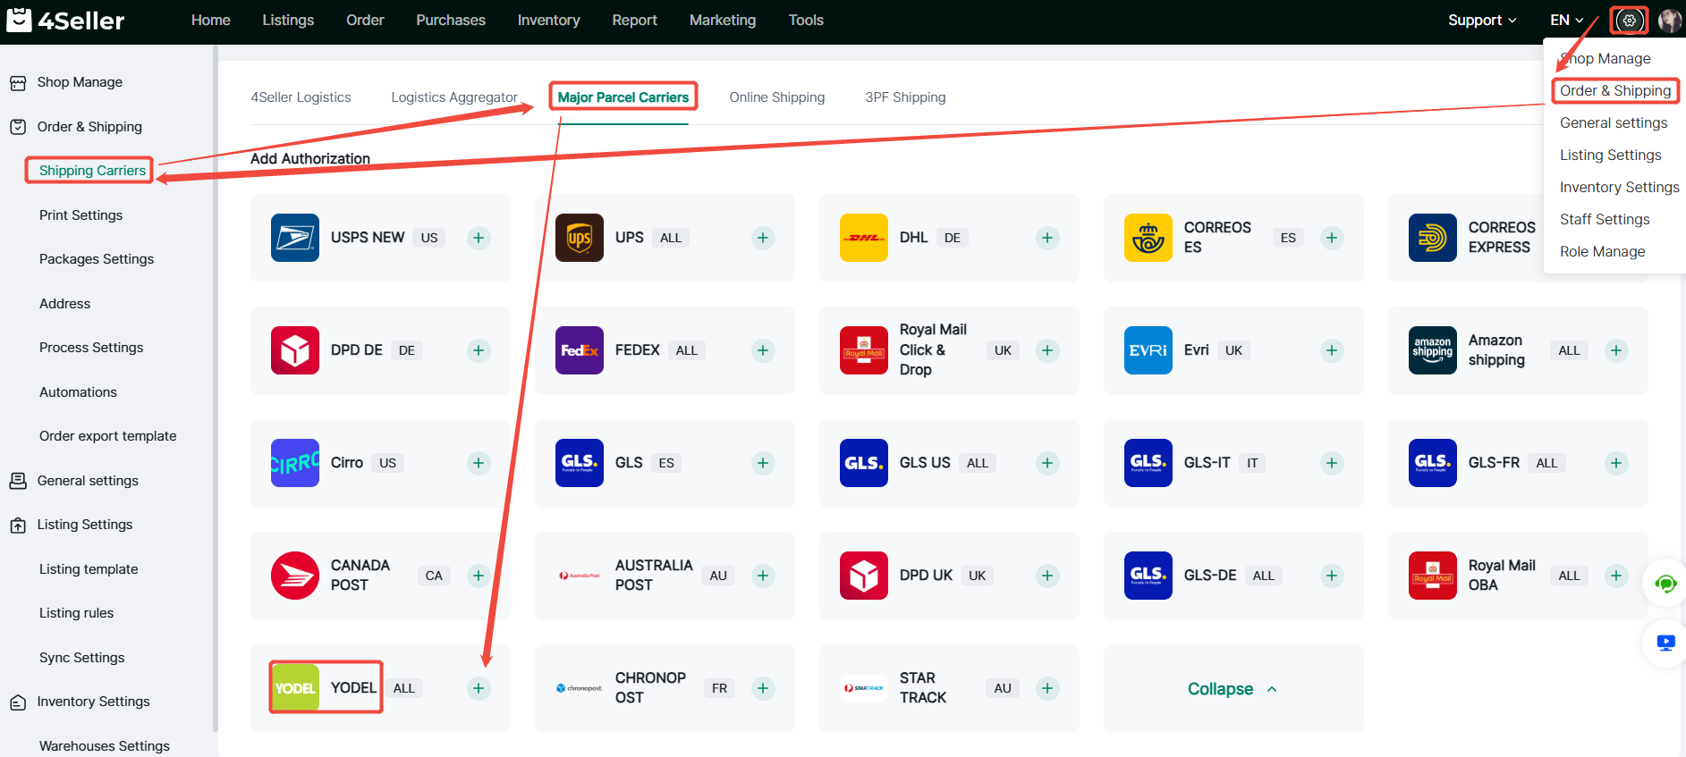This screenshot has width=1686, height=757.
Task: Toggle Order & Shipping sidebar section
Action: coord(89,127)
